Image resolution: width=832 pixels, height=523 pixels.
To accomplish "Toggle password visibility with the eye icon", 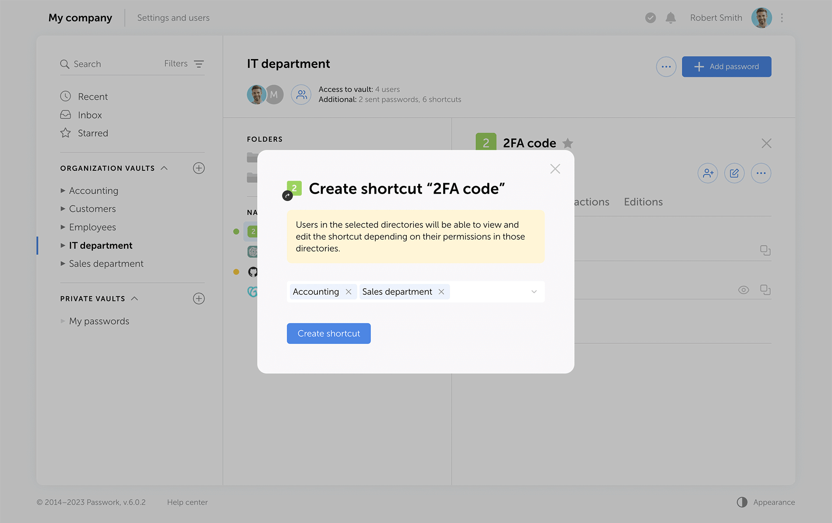I will click(744, 290).
